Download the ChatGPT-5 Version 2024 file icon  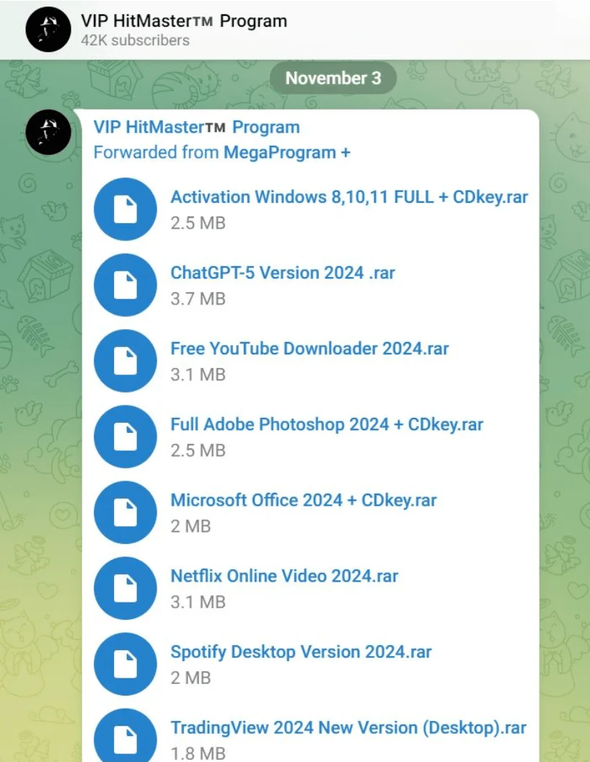(x=126, y=285)
